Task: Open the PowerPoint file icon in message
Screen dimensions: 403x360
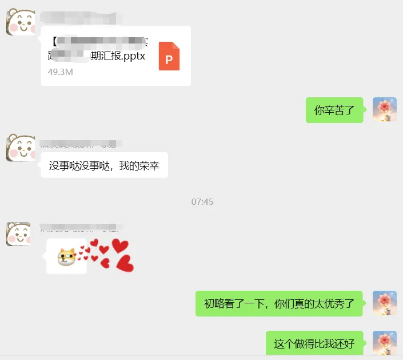Action: point(169,56)
